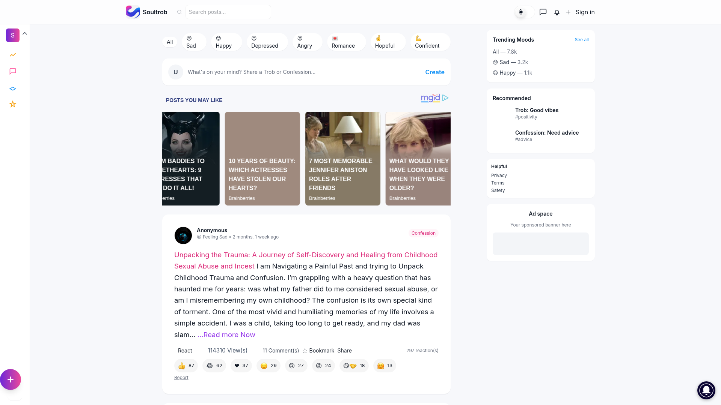Image resolution: width=721 pixels, height=405 pixels.
Task: Open messages icon in top header
Action: coord(543,12)
